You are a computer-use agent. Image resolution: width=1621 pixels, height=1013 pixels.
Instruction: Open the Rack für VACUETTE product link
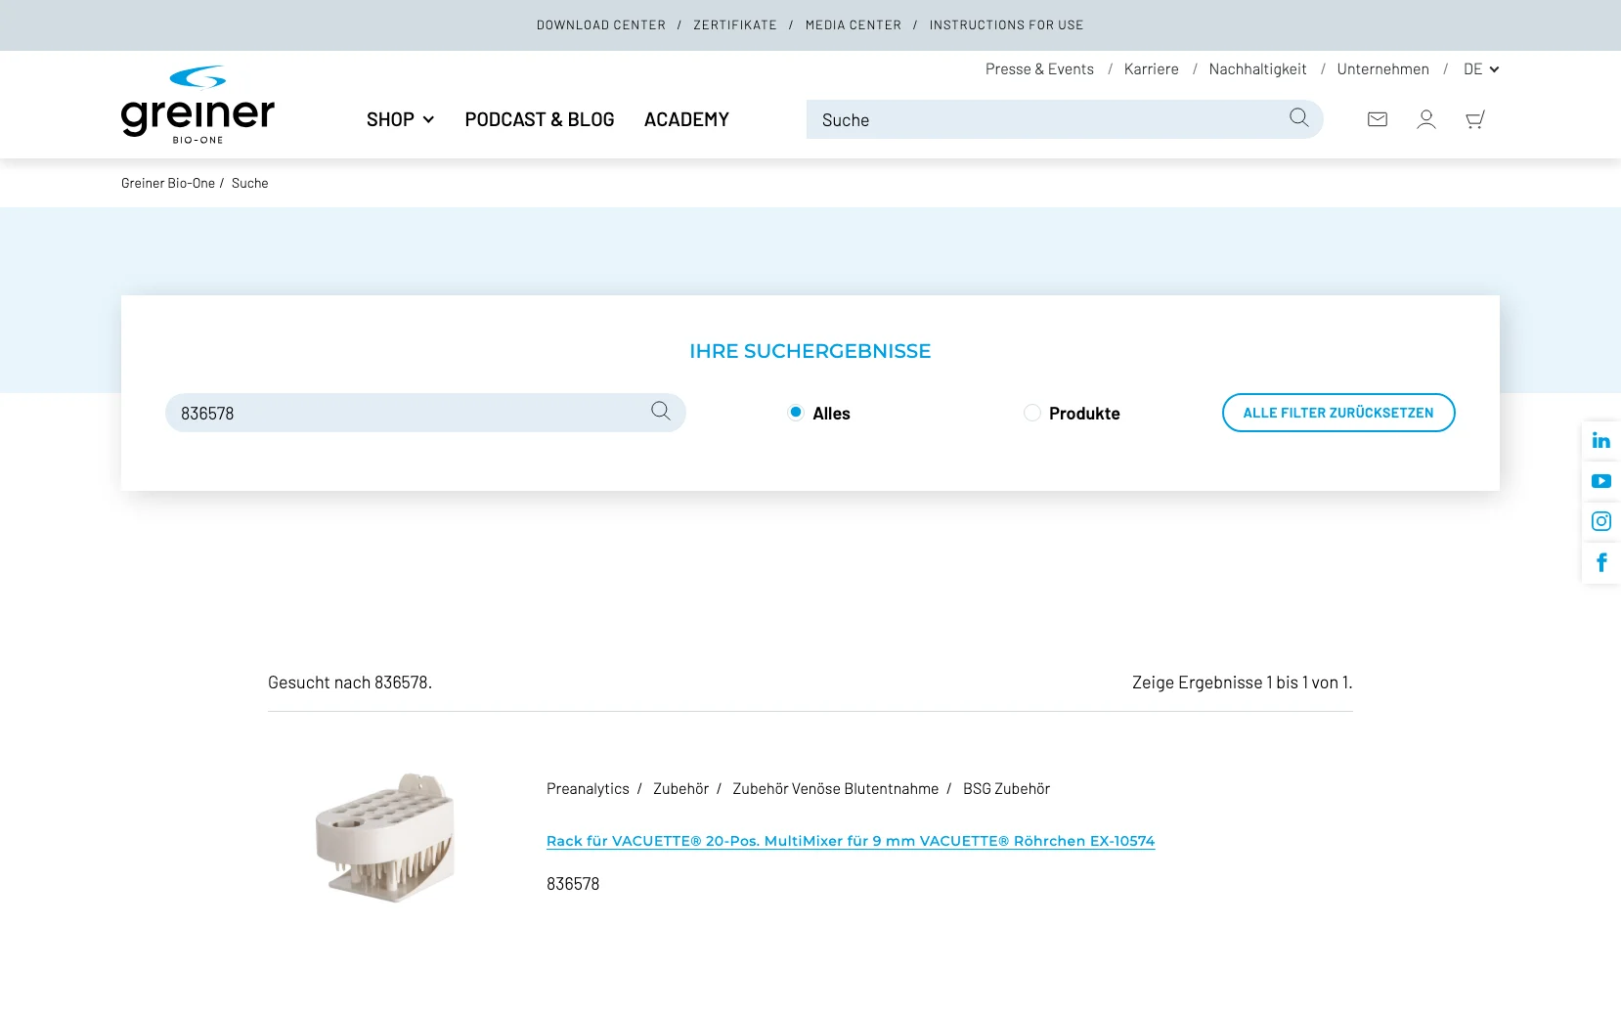click(851, 841)
